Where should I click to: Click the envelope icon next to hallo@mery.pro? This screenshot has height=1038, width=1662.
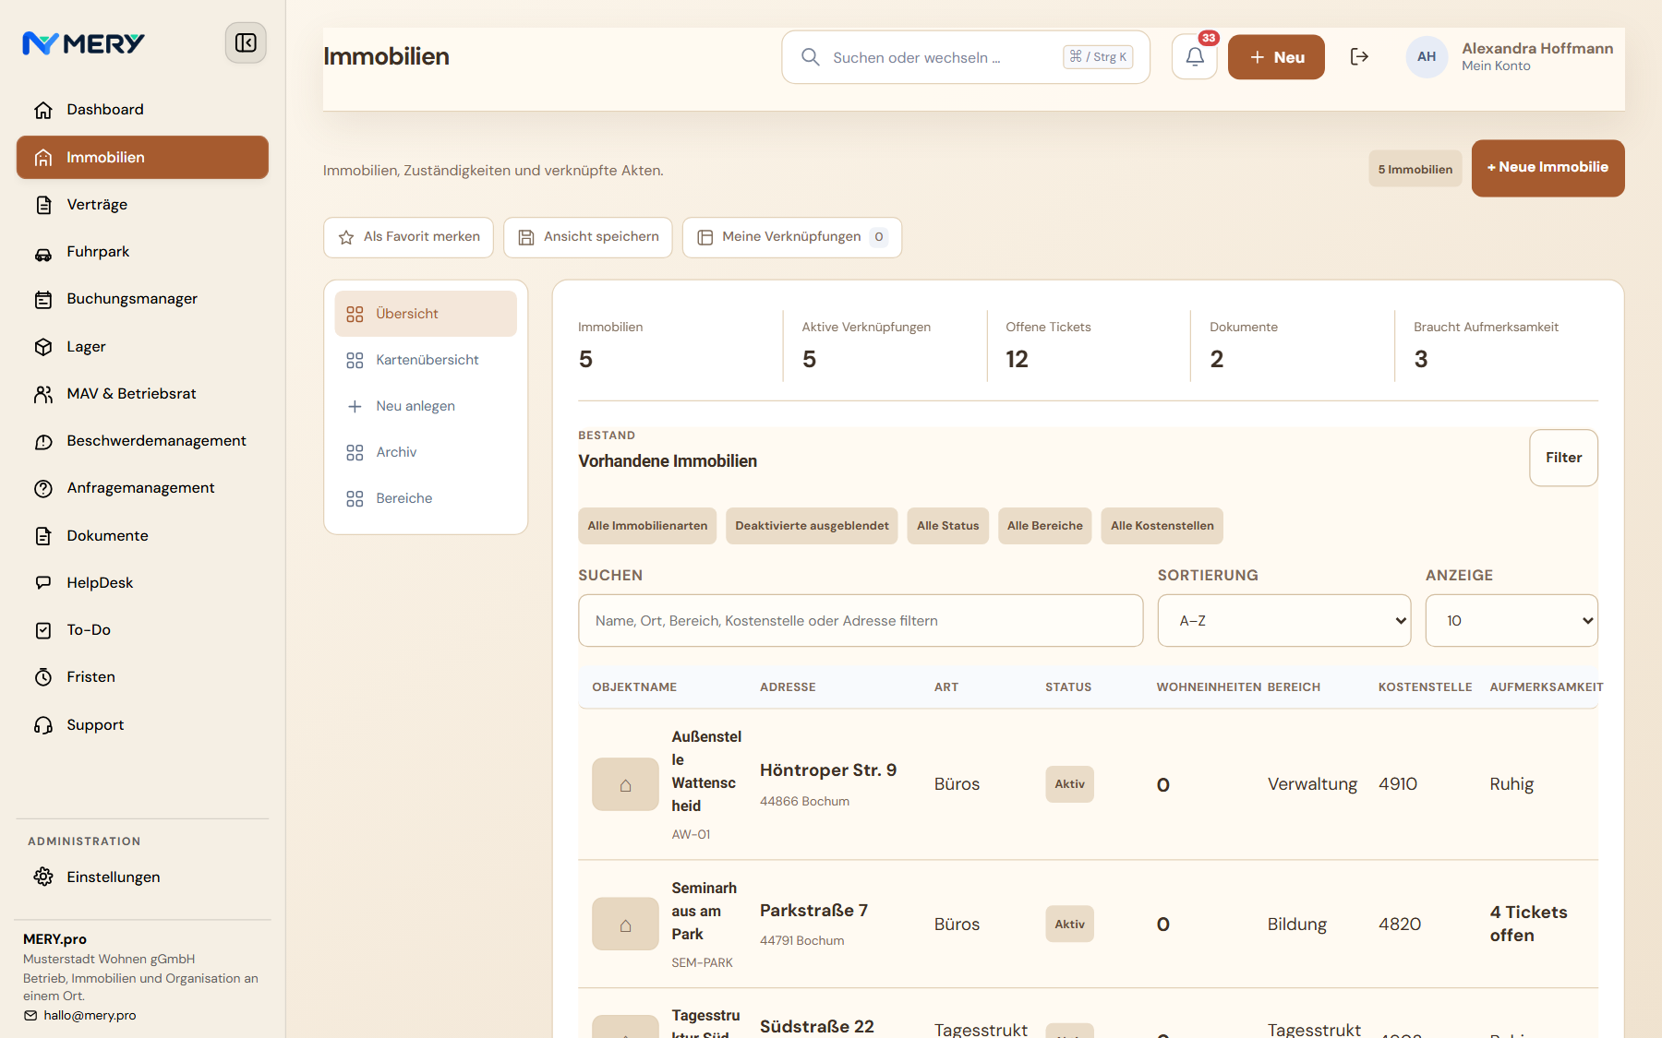click(x=30, y=1016)
